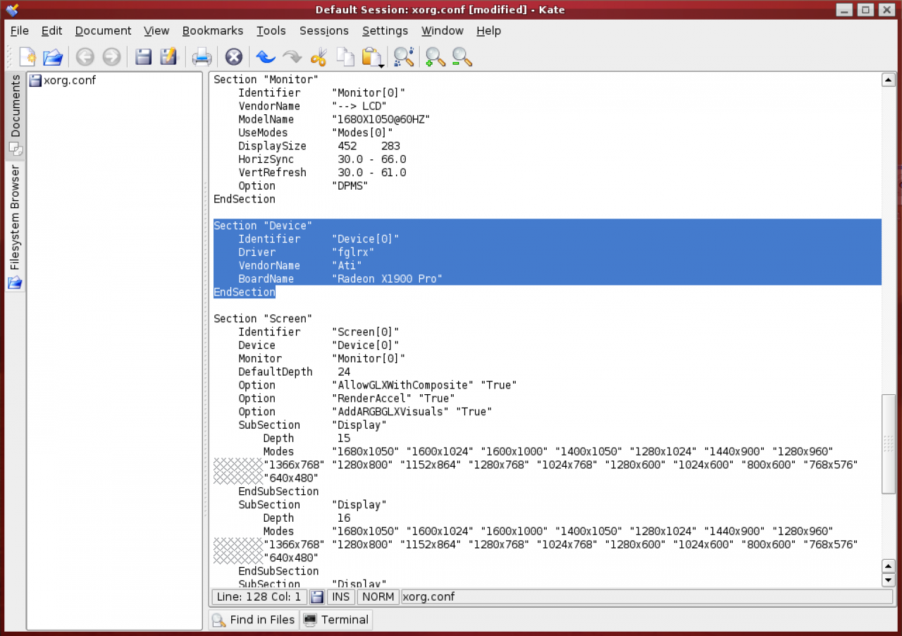Click the Section "Screen" line
This screenshot has height=636, width=902.
pos(263,319)
